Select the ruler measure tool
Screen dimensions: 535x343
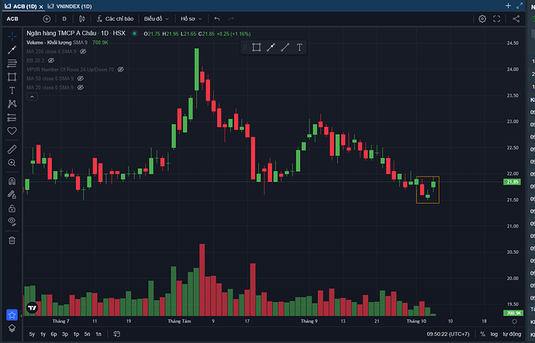click(12, 149)
